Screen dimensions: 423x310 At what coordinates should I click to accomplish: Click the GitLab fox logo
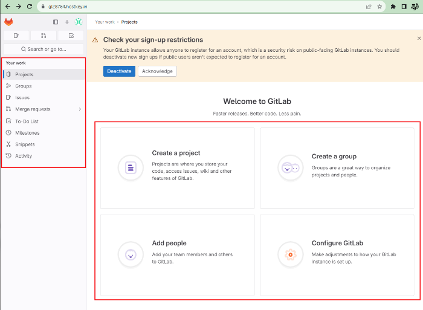(8, 22)
